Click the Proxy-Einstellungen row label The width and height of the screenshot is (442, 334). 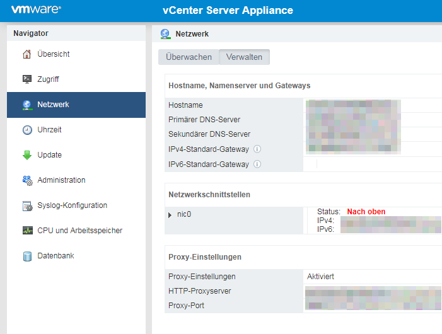pos(202,277)
